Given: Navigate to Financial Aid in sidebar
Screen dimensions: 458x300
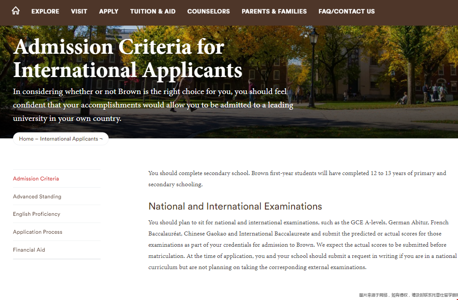Looking at the screenshot, I should click(29, 250).
